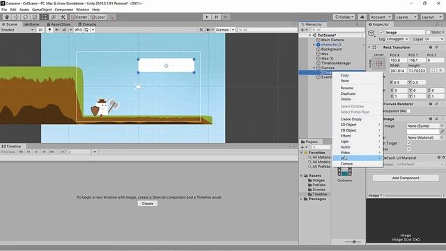446x251 pixels.
Task: Collapse the CutScene scene in Hierarchy
Action: click(309, 36)
